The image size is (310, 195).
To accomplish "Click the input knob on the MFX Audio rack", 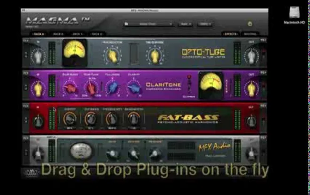I will (x=38, y=154).
